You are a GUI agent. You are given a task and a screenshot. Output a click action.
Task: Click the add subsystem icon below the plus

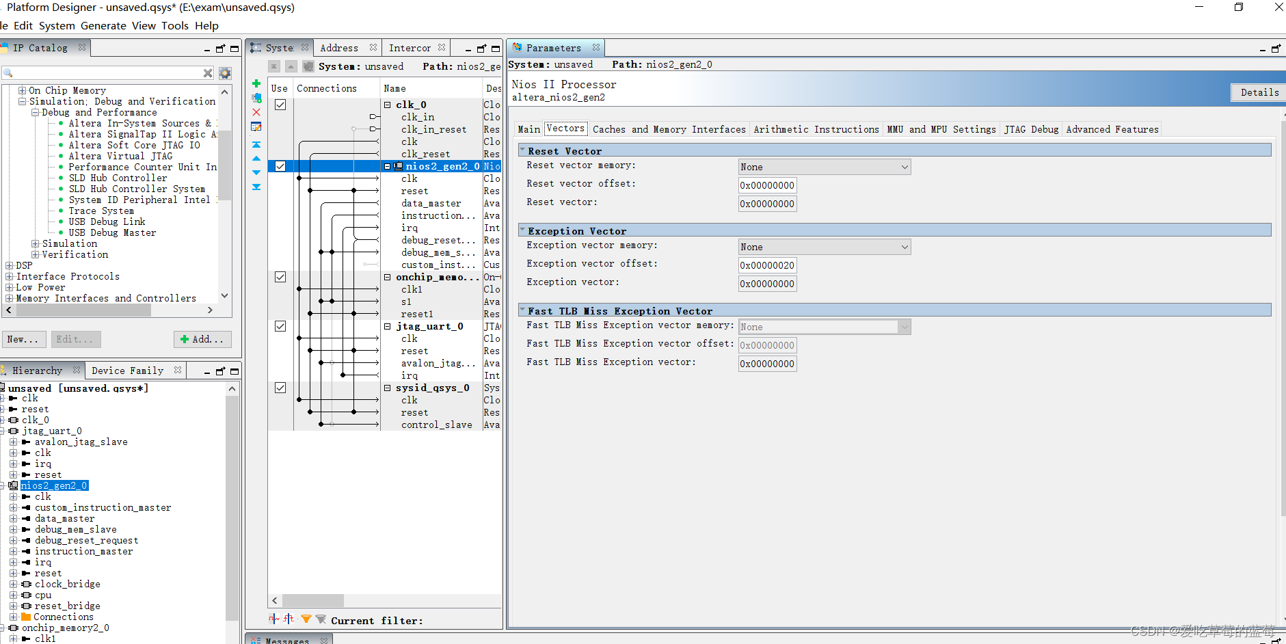256,98
